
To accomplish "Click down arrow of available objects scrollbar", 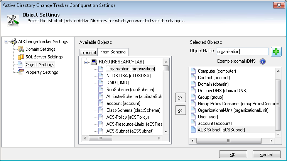I will pyautogui.click(x=166, y=131).
